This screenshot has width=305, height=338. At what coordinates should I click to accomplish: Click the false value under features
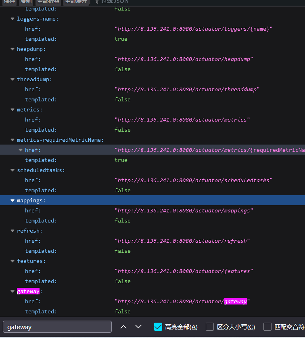(123, 281)
